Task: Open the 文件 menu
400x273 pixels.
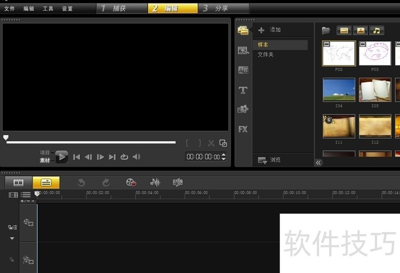Action: click(9, 8)
